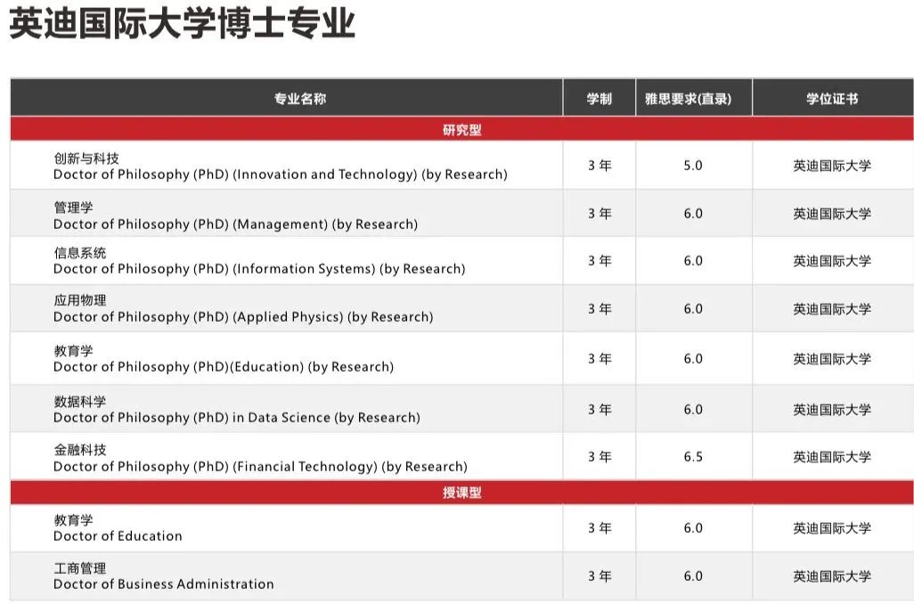This screenshot has width=914, height=604.
Task: Click the Doctor of Education text
Action: click(118, 535)
